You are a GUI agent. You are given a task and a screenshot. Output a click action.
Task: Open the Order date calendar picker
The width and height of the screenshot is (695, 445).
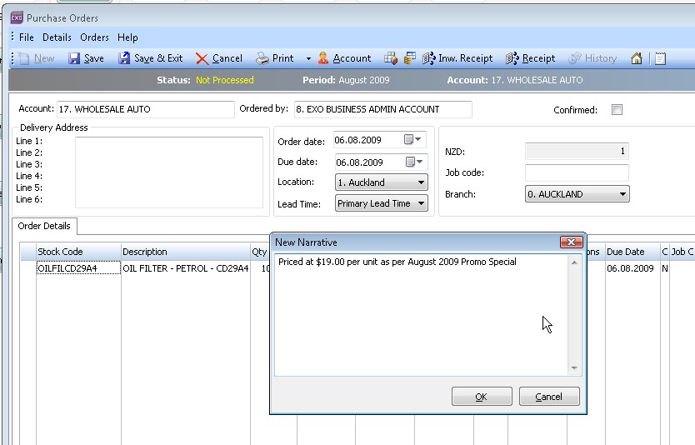[412, 140]
